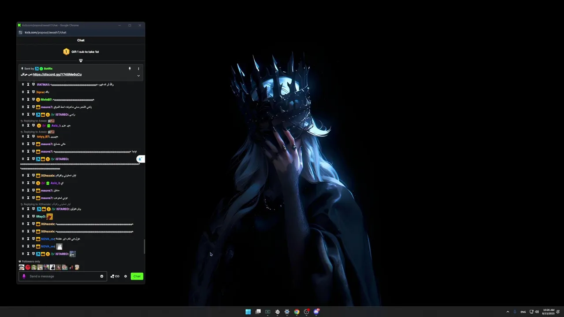Open Google Chrome from the taskbar
The image size is (564, 317).
pyautogui.click(x=297, y=312)
